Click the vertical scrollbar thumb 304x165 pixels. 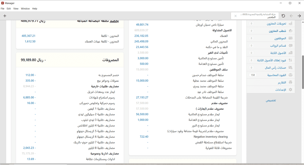(303, 72)
